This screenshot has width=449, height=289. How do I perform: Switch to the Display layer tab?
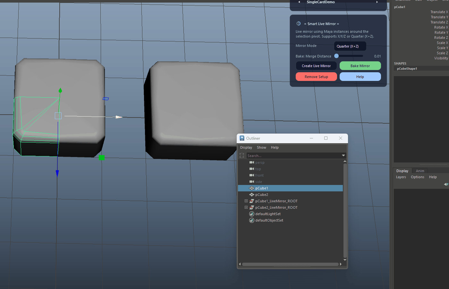(402, 171)
